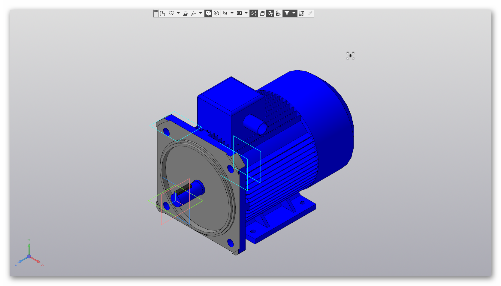Open the filter dropdown arrow
Screen dimensions: 501x286
click(x=294, y=13)
